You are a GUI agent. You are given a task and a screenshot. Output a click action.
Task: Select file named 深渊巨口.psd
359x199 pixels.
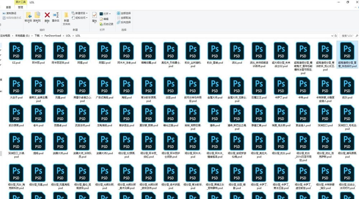pos(325,126)
